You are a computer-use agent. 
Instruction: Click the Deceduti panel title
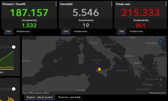coord(66,4)
